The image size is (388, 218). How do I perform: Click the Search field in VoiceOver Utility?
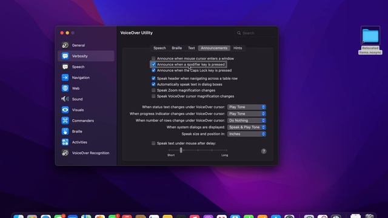pos(255,33)
